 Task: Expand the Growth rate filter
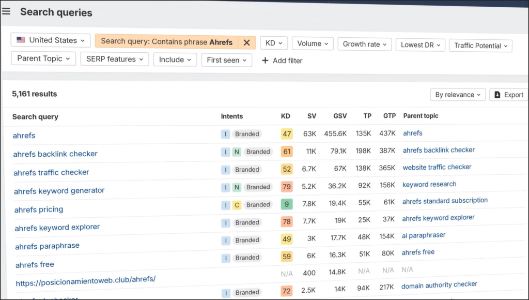coord(364,44)
